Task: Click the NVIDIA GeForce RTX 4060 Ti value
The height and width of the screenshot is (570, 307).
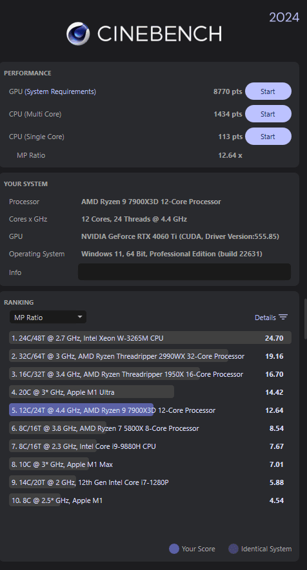Action: pos(181,236)
